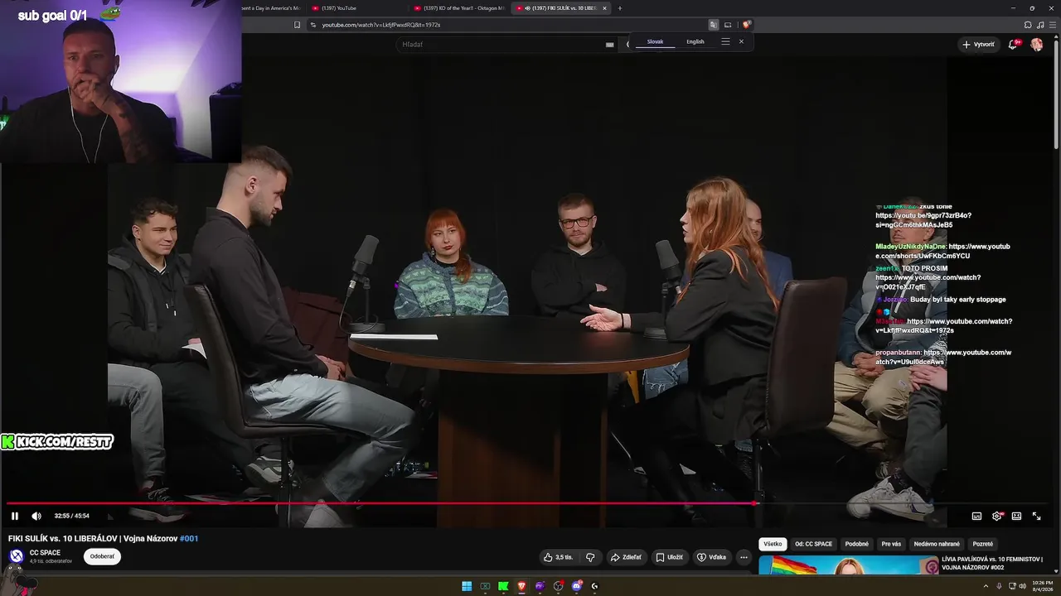Open the LÍVIA PAVLÍKOVÁ video thumbnail
Viewport: 1061px width, 596px height.
(848, 565)
